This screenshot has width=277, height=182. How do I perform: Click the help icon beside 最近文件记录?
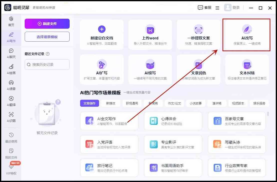tap(48, 54)
